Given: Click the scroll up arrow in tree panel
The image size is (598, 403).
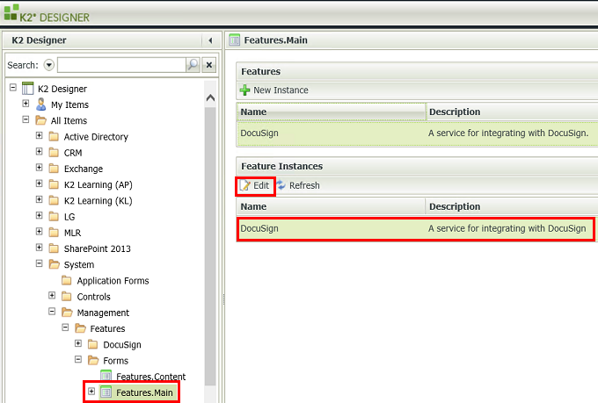Looking at the screenshot, I should coord(210,98).
